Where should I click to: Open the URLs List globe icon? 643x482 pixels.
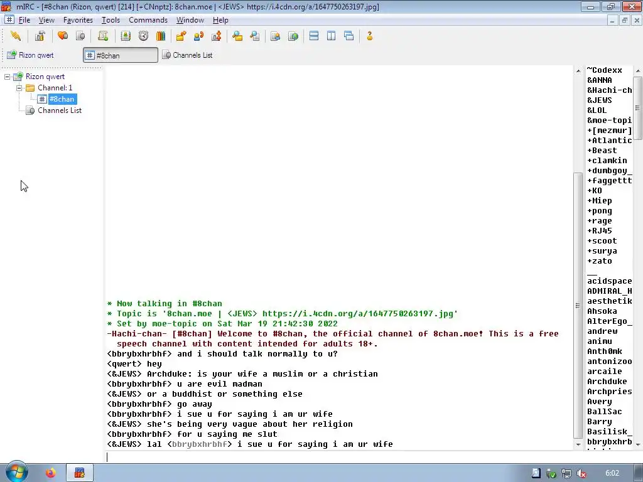[293, 36]
